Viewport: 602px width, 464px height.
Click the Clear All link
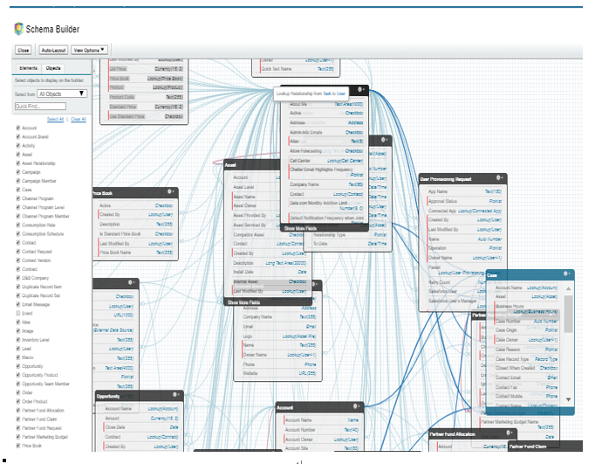[x=79, y=119]
